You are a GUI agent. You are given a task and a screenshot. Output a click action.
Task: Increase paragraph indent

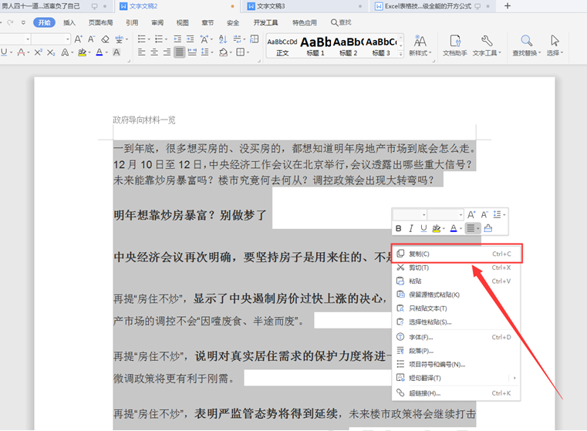coord(191,39)
